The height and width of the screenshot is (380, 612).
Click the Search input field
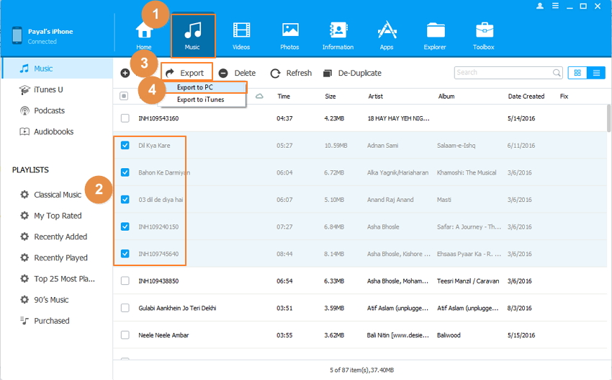click(x=503, y=73)
